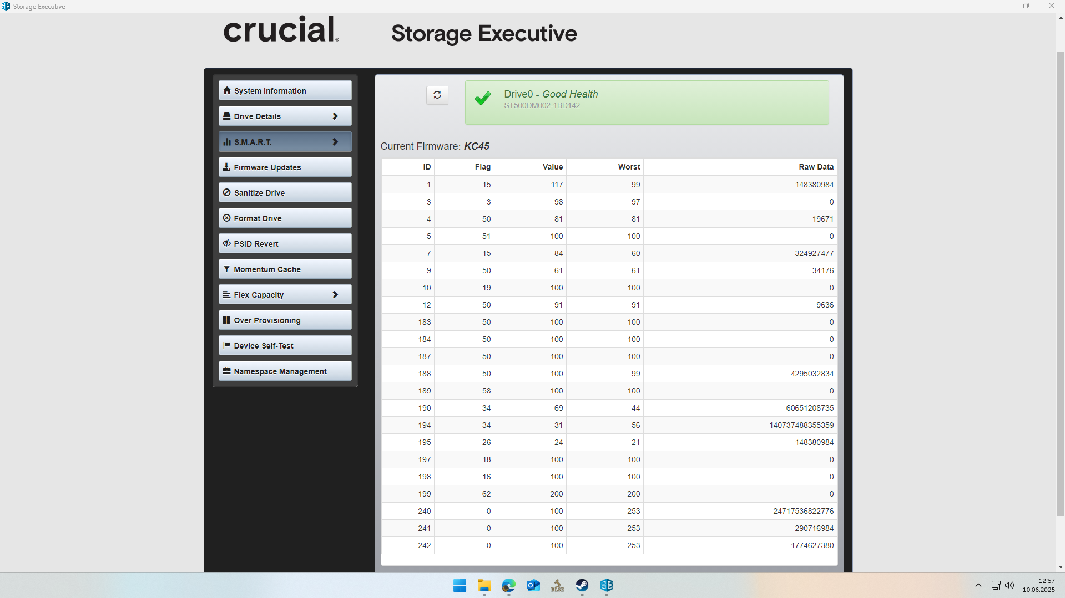Open the System Information page
The height and width of the screenshot is (598, 1065).
[285, 90]
